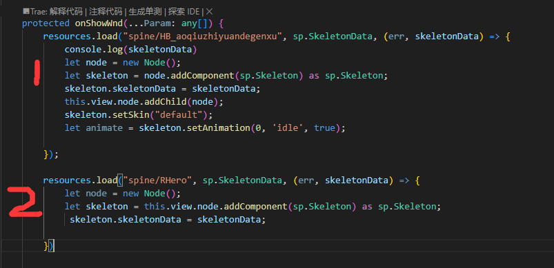Click on console.log statement
This screenshot has height=268, width=554.
pos(130,50)
